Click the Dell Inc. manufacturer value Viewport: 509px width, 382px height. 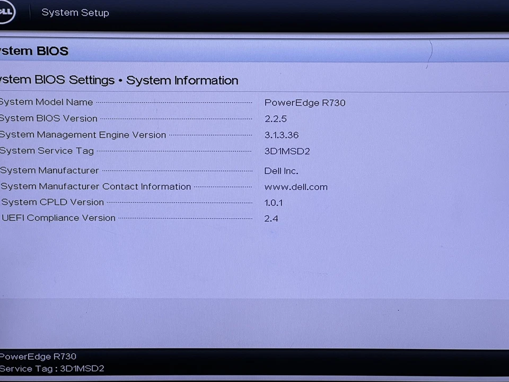point(281,171)
